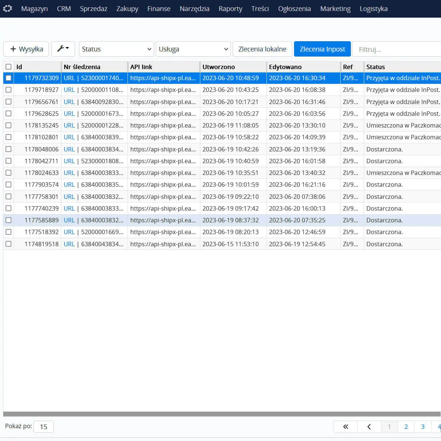Sort by the Utworzono column header

coord(233,67)
